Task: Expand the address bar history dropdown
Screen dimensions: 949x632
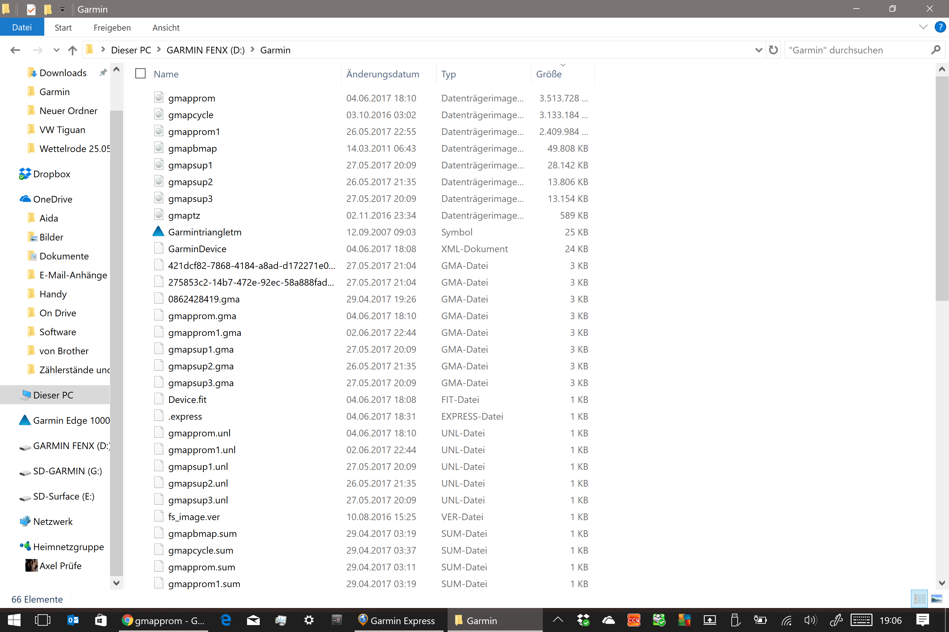Action: coord(759,50)
